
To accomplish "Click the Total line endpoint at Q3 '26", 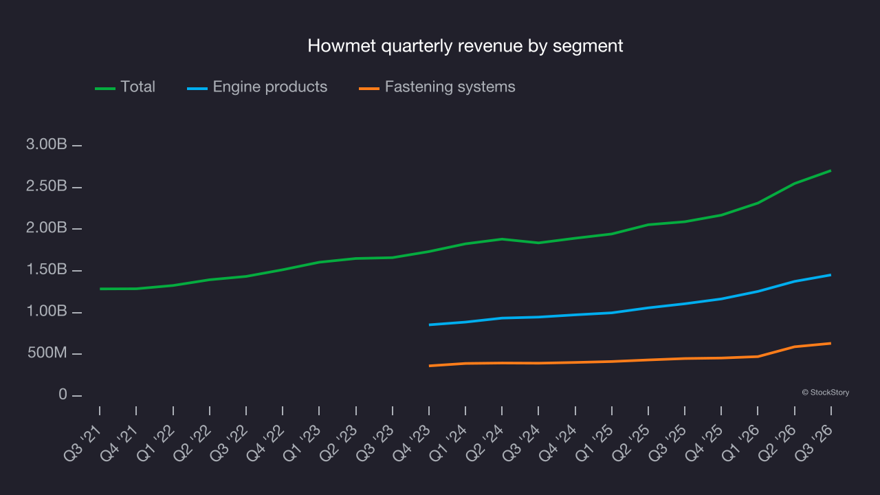I will [x=830, y=170].
